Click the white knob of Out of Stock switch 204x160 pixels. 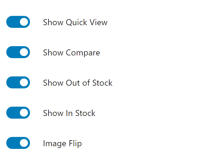coord(24,83)
